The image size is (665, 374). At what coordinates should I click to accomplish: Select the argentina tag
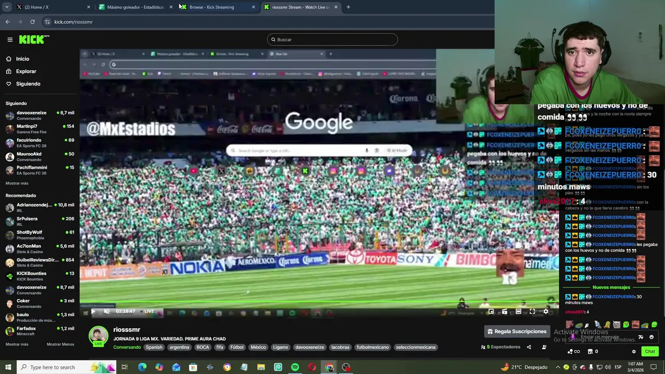click(179, 347)
